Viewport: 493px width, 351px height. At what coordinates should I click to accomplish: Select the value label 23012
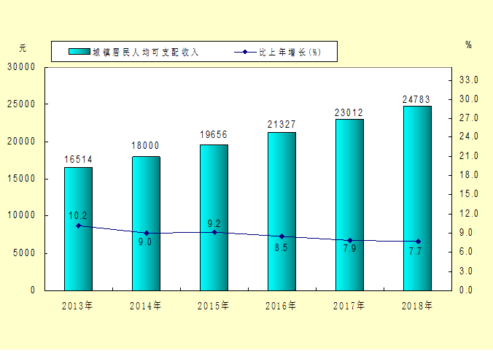tap(349, 112)
